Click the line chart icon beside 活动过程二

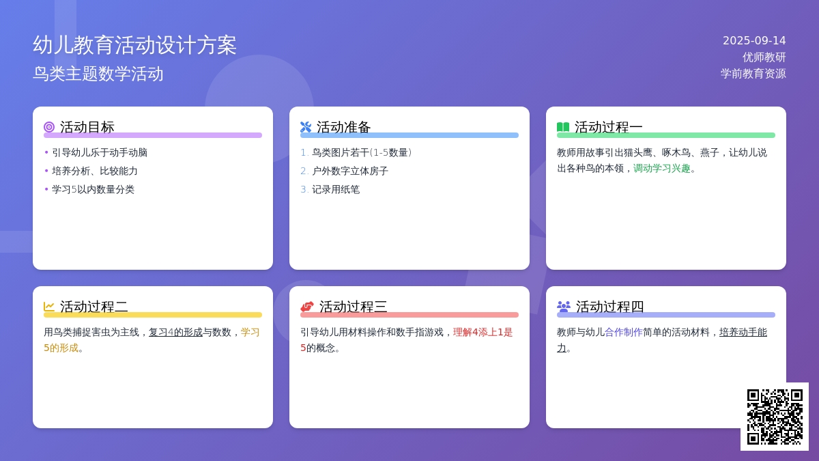point(49,307)
